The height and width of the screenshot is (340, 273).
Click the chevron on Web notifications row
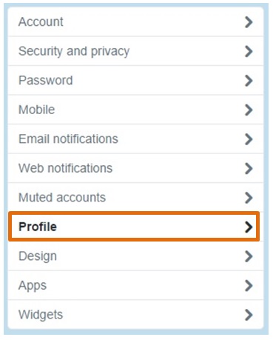tap(249, 168)
